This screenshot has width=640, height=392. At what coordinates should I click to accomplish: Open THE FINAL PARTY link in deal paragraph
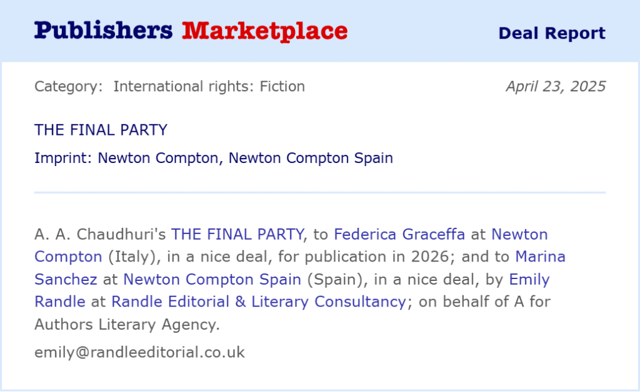237,234
